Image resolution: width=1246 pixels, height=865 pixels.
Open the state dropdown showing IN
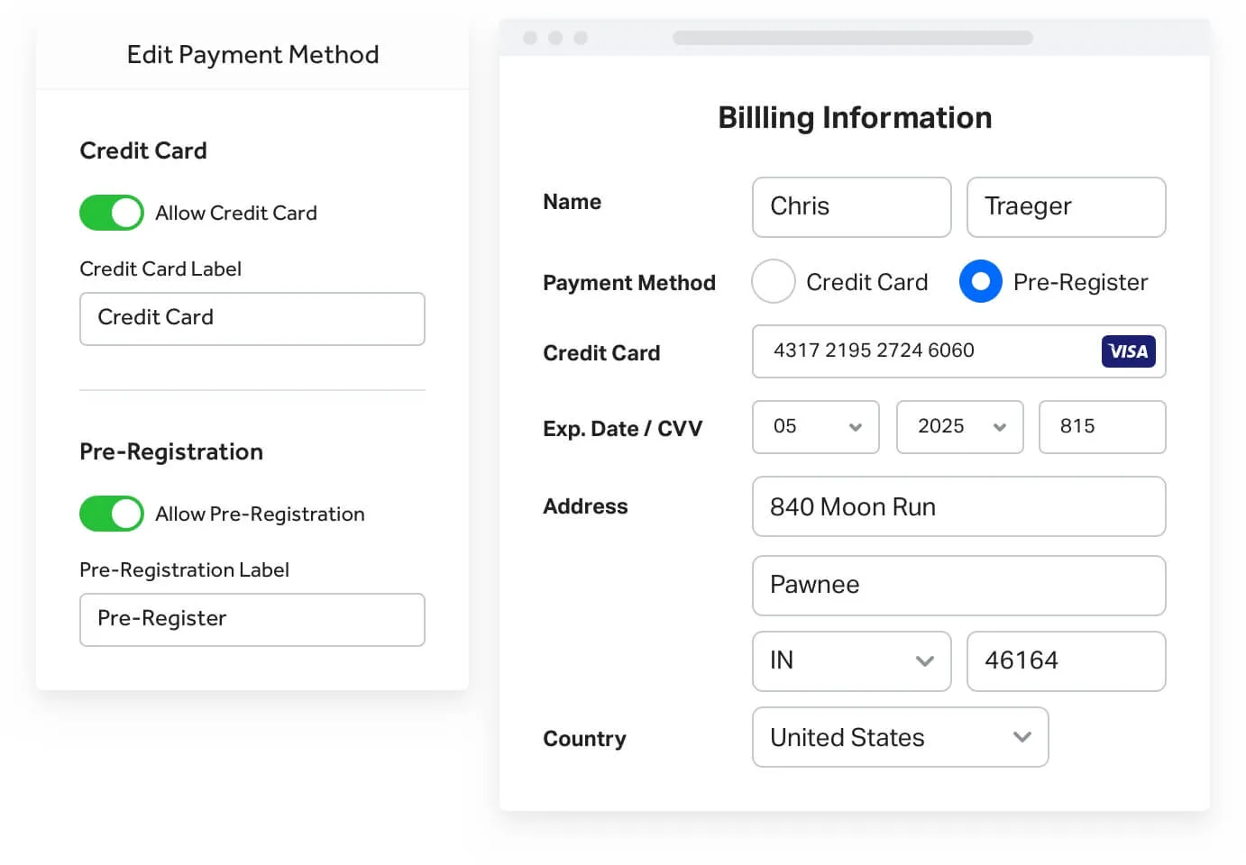[851, 661]
